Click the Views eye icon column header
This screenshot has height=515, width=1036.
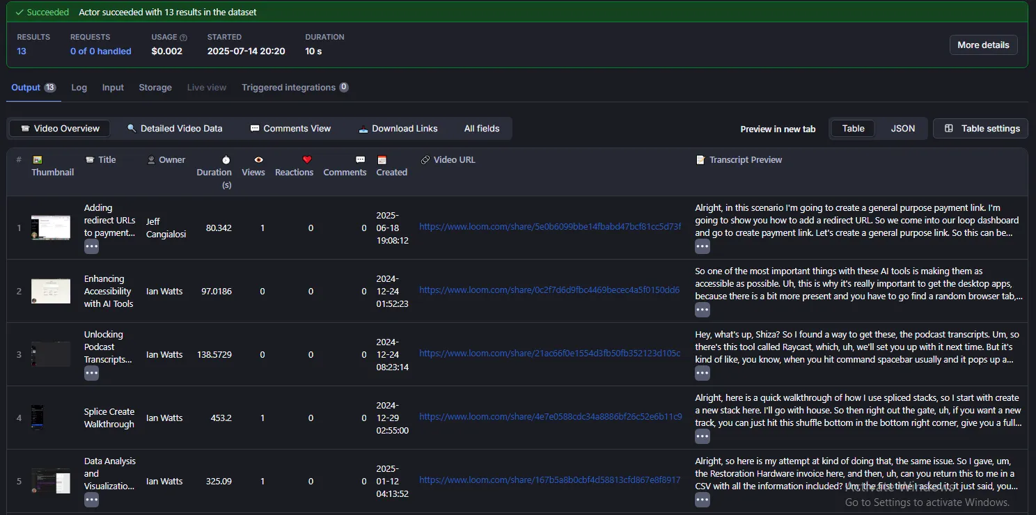(258, 160)
